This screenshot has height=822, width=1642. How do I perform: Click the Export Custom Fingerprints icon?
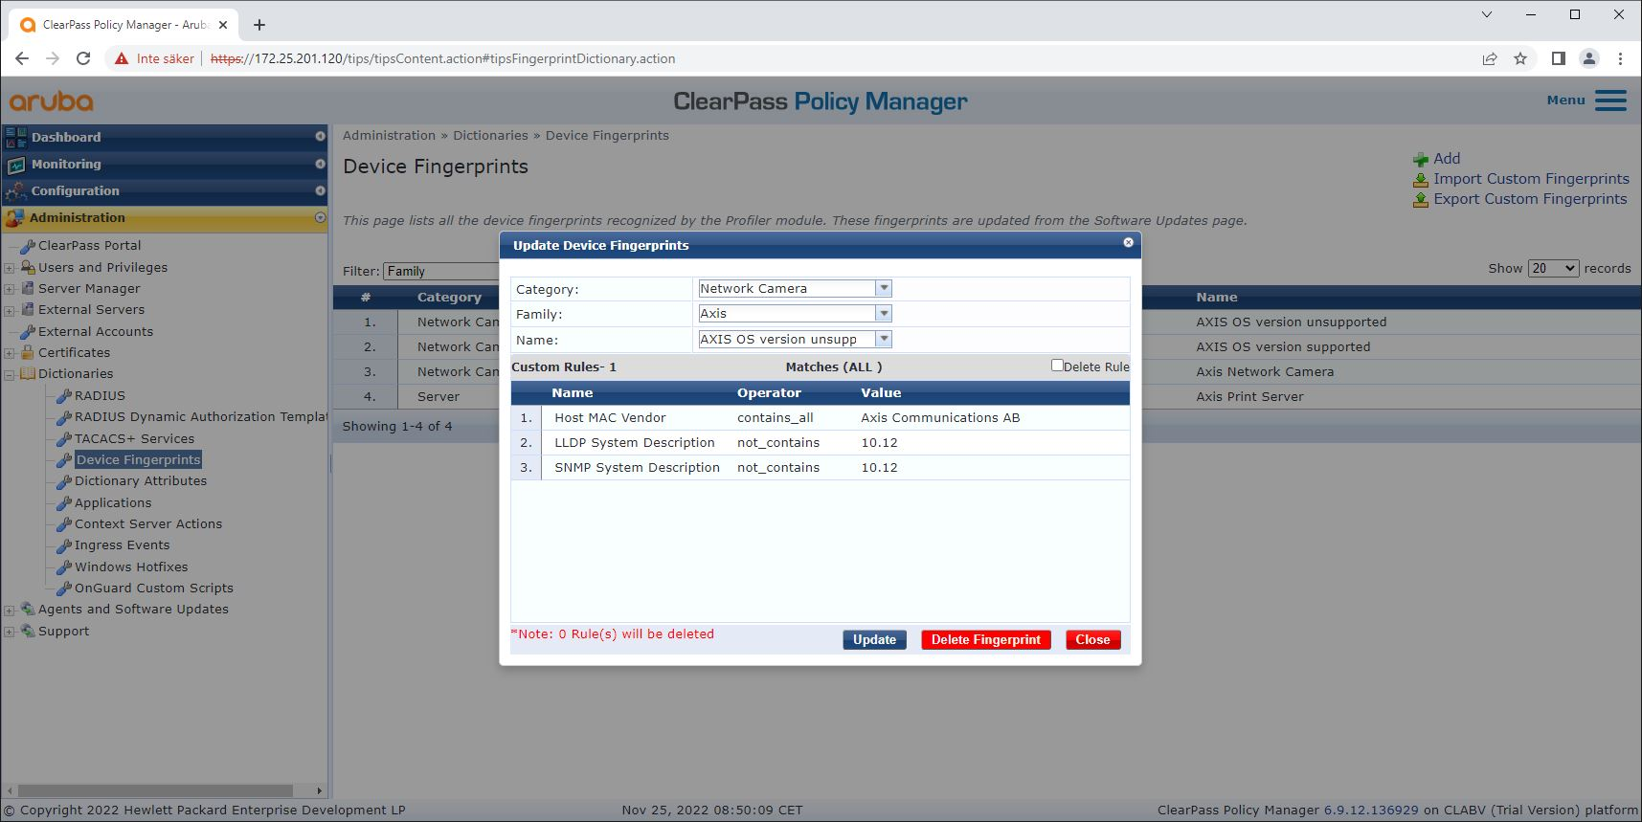pos(1421,199)
